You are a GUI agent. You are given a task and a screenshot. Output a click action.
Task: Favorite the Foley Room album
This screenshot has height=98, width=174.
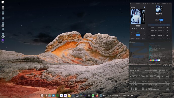(158, 22)
